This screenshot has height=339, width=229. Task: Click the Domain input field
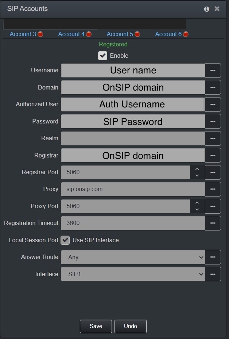coord(133,87)
